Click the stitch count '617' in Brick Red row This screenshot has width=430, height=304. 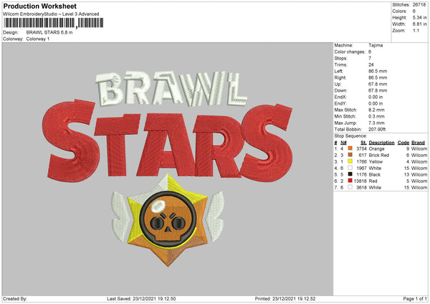363,155
